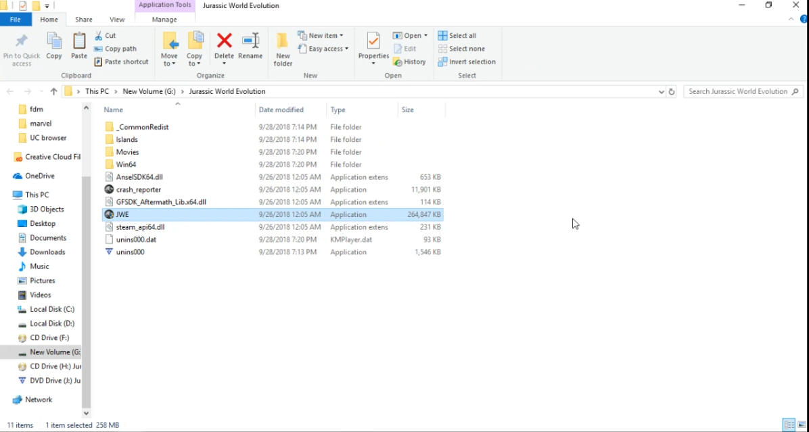
Task: Open Local Disk (C:) in sidebar
Action: coord(51,310)
